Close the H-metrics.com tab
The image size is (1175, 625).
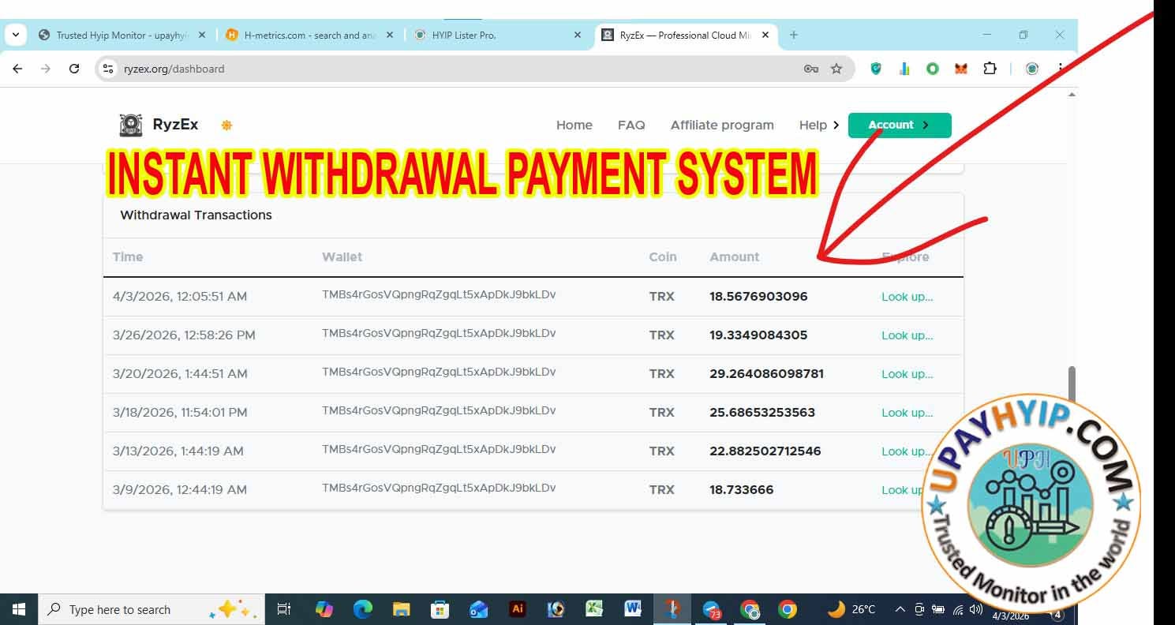pyautogui.click(x=390, y=35)
